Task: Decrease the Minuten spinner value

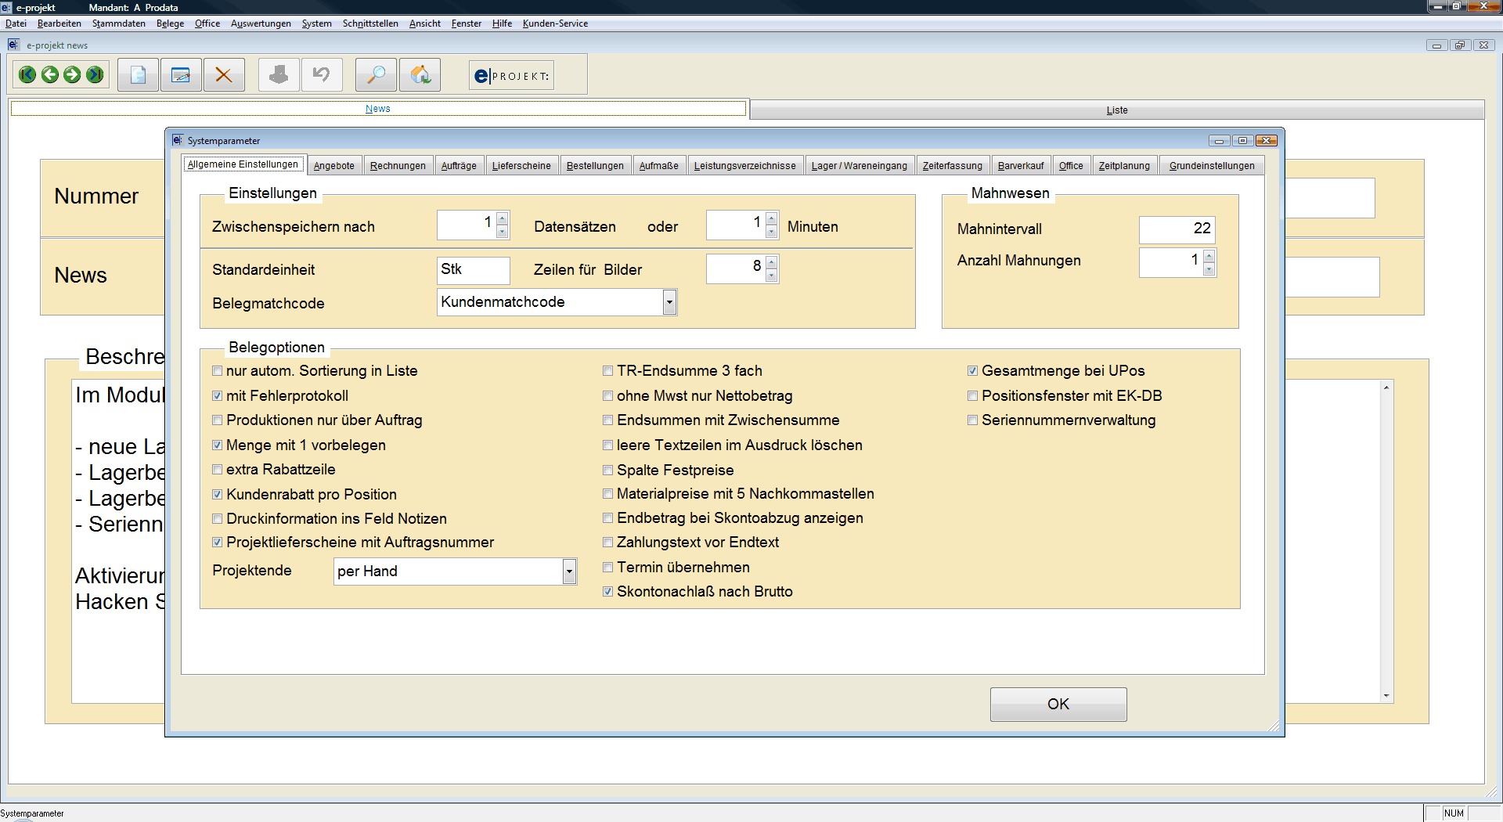Action: click(x=772, y=232)
